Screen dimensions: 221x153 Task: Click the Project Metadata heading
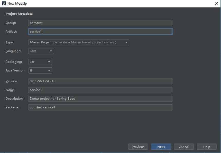click(19, 14)
